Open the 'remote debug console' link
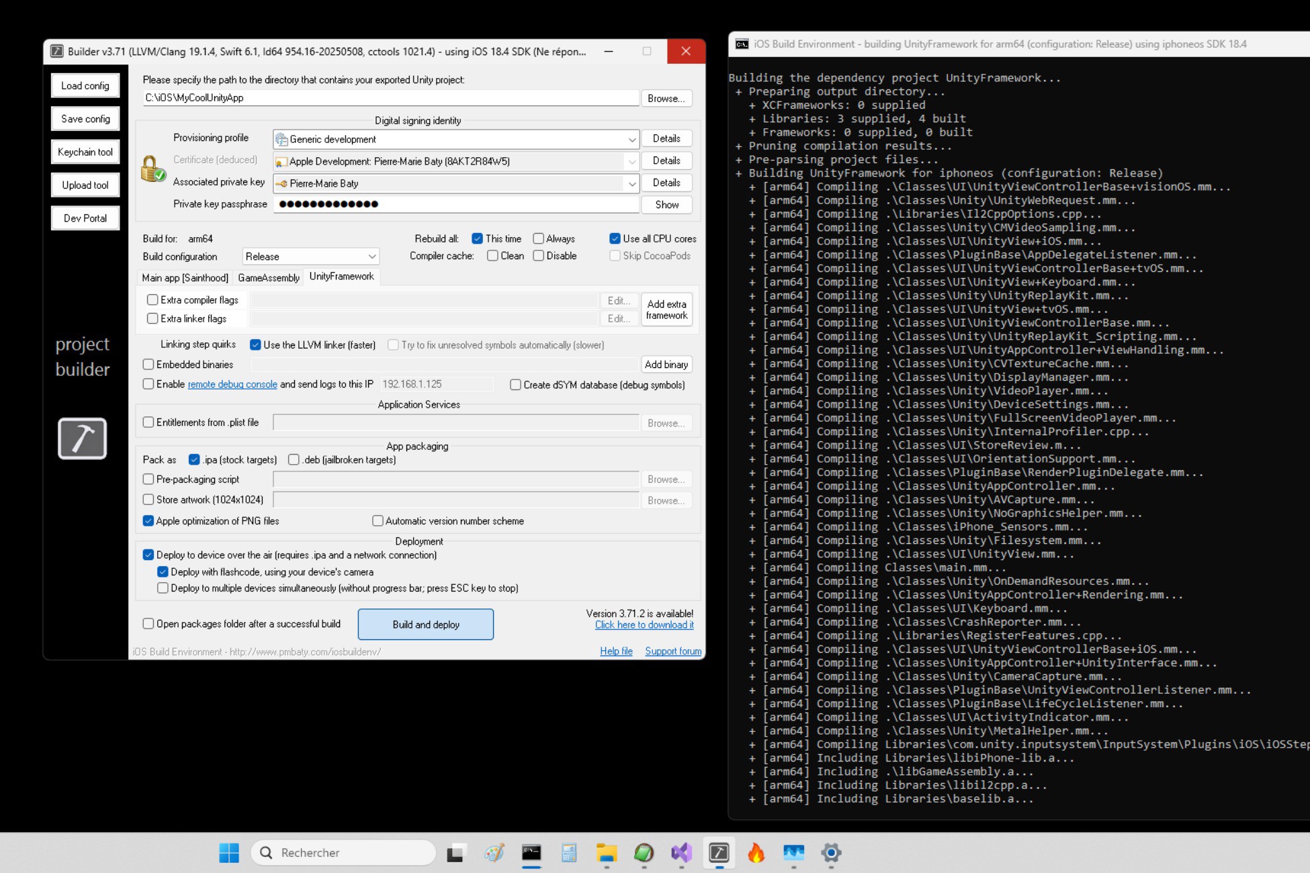 coord(232,384)
